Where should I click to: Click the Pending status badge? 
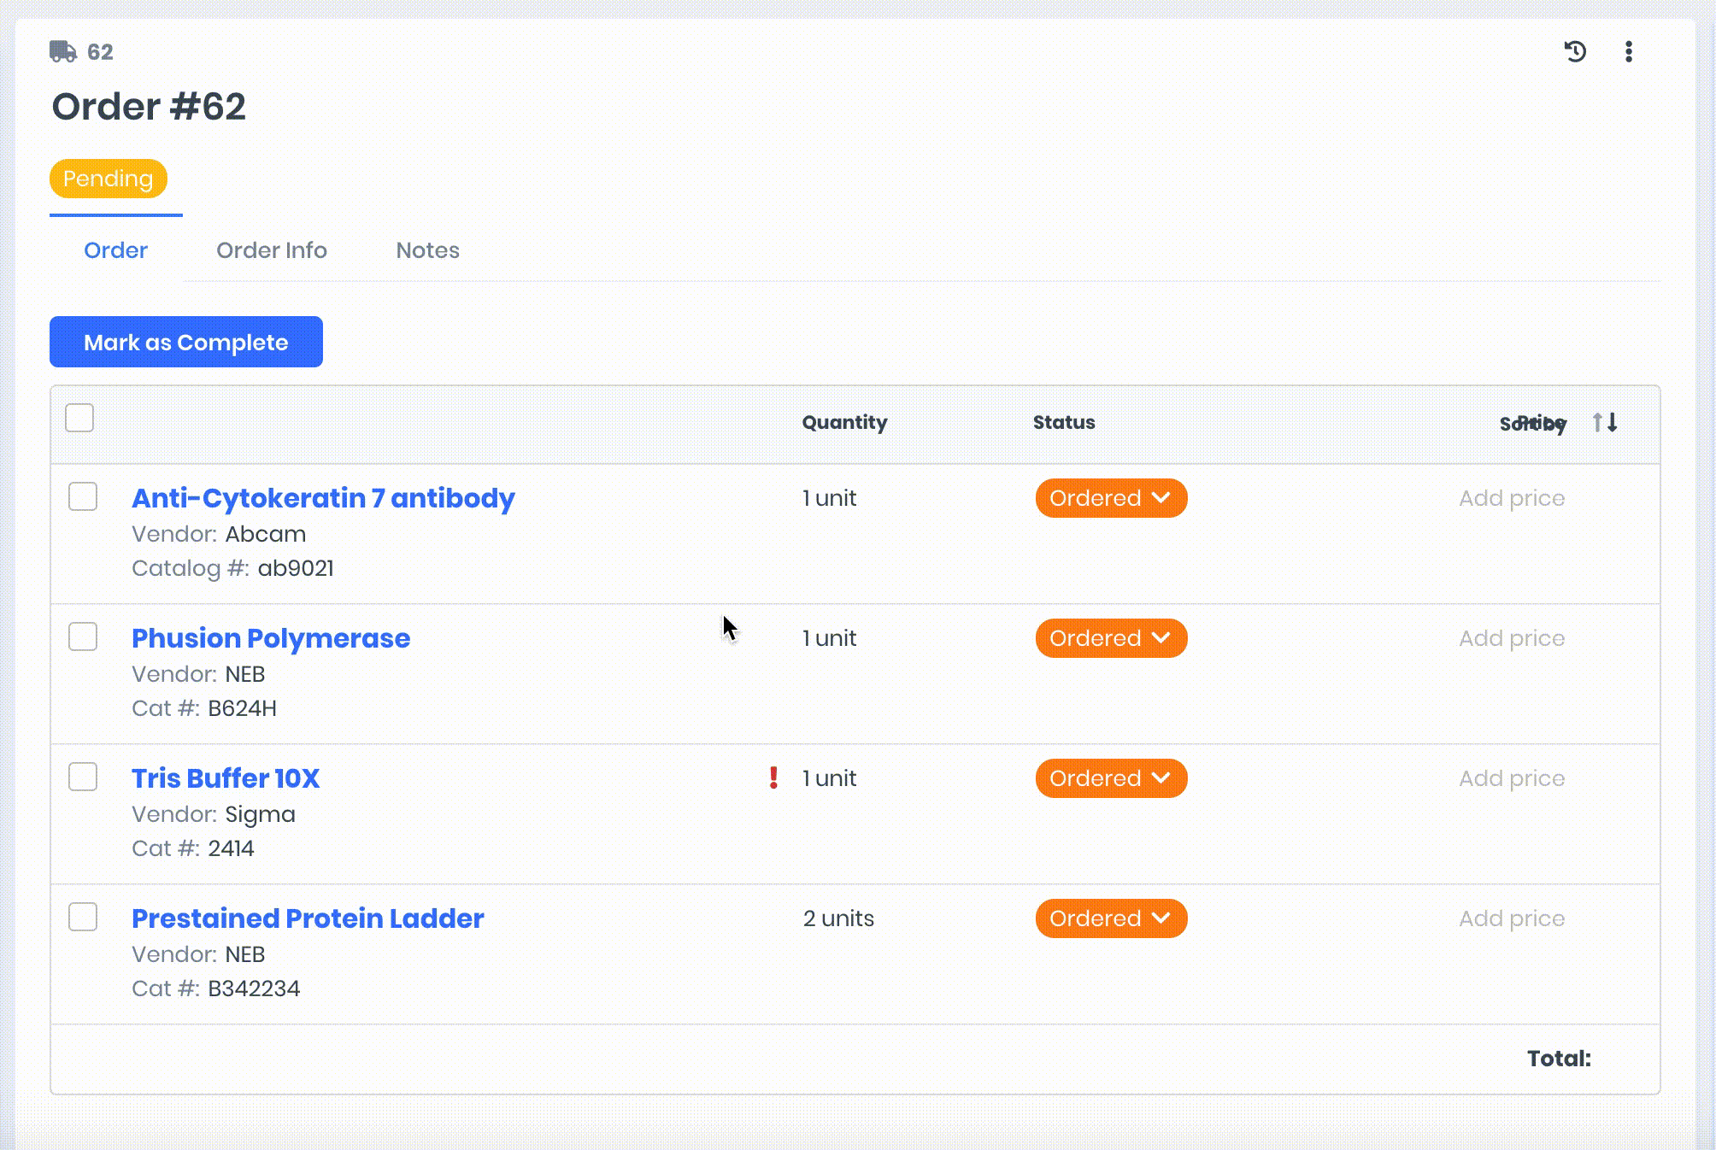pyautogui.click(x=108, y=179)
